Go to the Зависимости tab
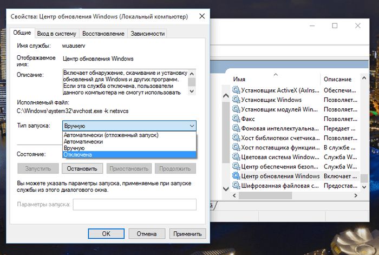The width and height of the screenshot is (379, 255). [x=147, y=34]
